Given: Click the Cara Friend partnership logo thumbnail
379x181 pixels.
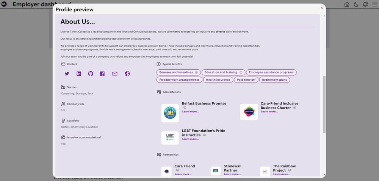Looking at the screenshot, I should pyautogui.click(x=166, y=172).
